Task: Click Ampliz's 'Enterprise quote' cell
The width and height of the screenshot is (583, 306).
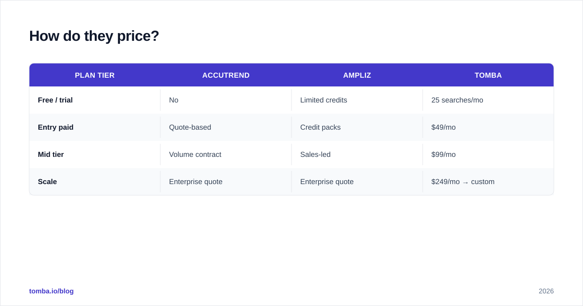Action: pyautogui.click(x=357, y=182)
